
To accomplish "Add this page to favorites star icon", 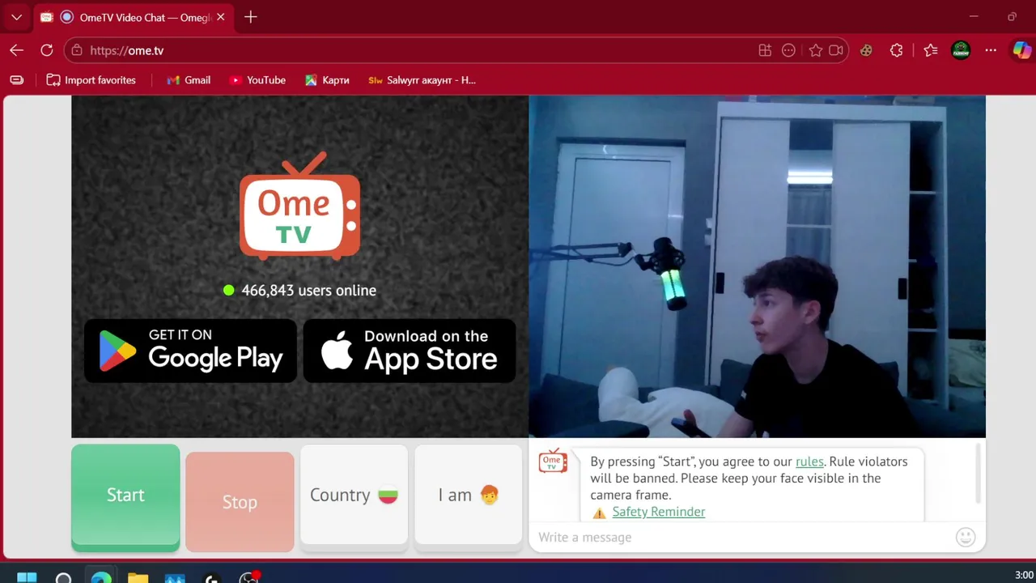I will [816, 50].
